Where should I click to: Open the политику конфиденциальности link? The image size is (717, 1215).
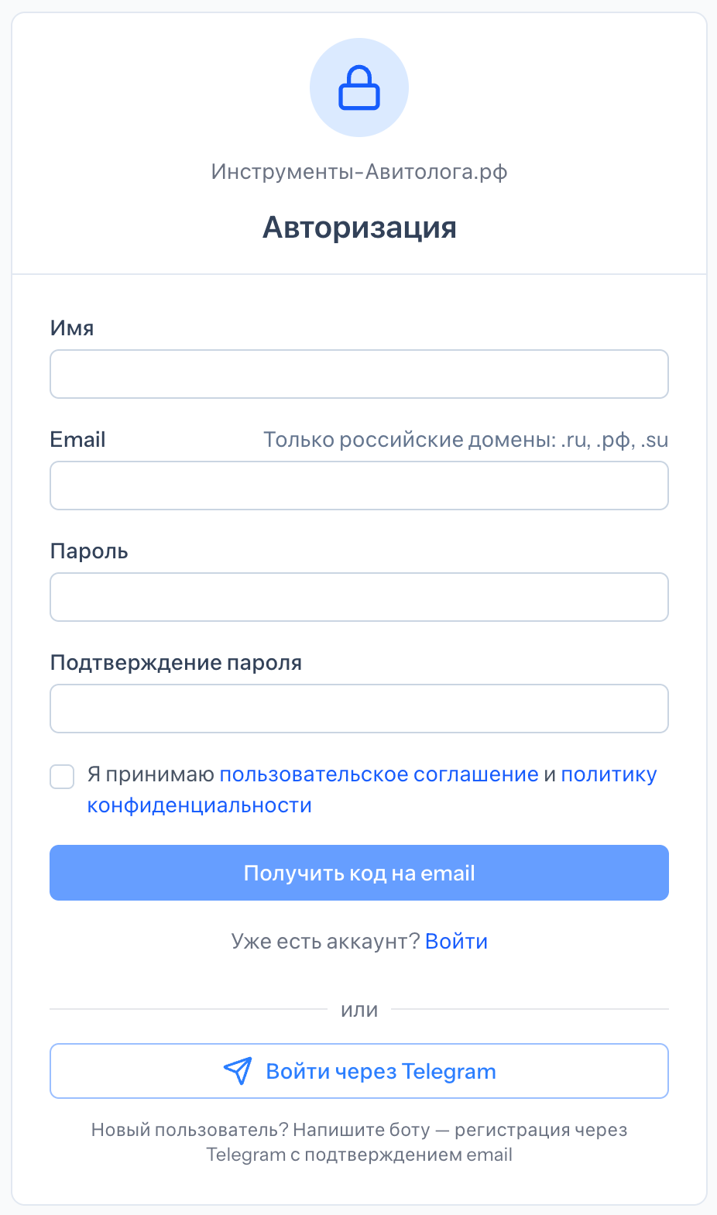(609, 774)
